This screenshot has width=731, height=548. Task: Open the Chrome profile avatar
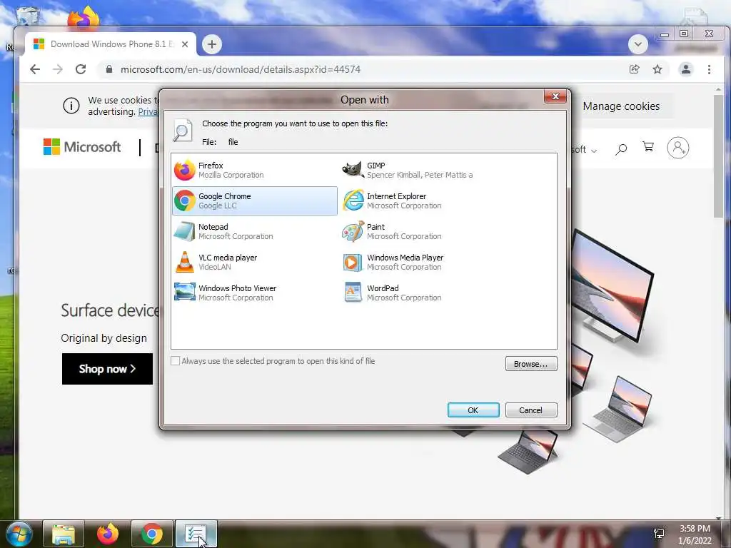coord(686,69)
